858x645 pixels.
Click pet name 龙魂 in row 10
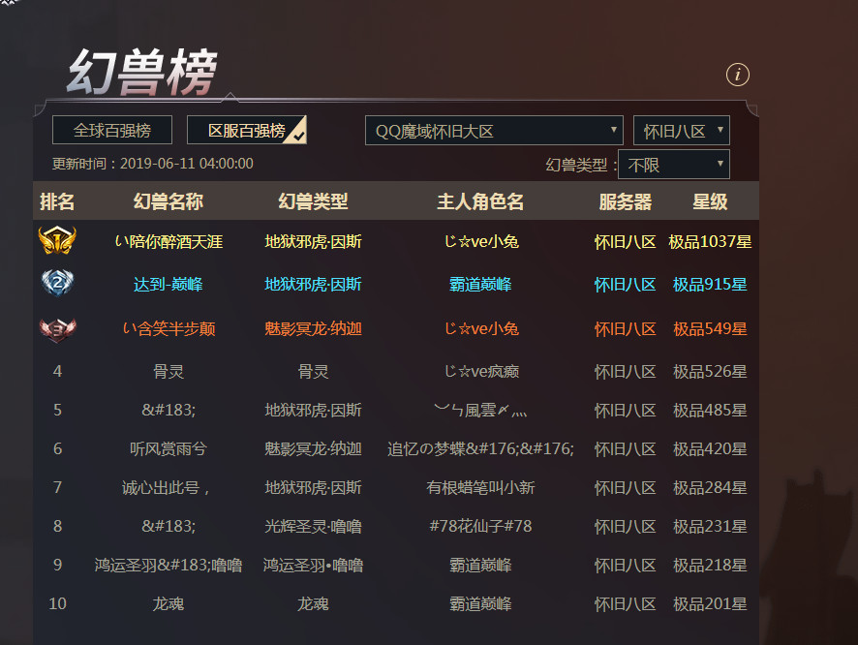click(168, 604)
